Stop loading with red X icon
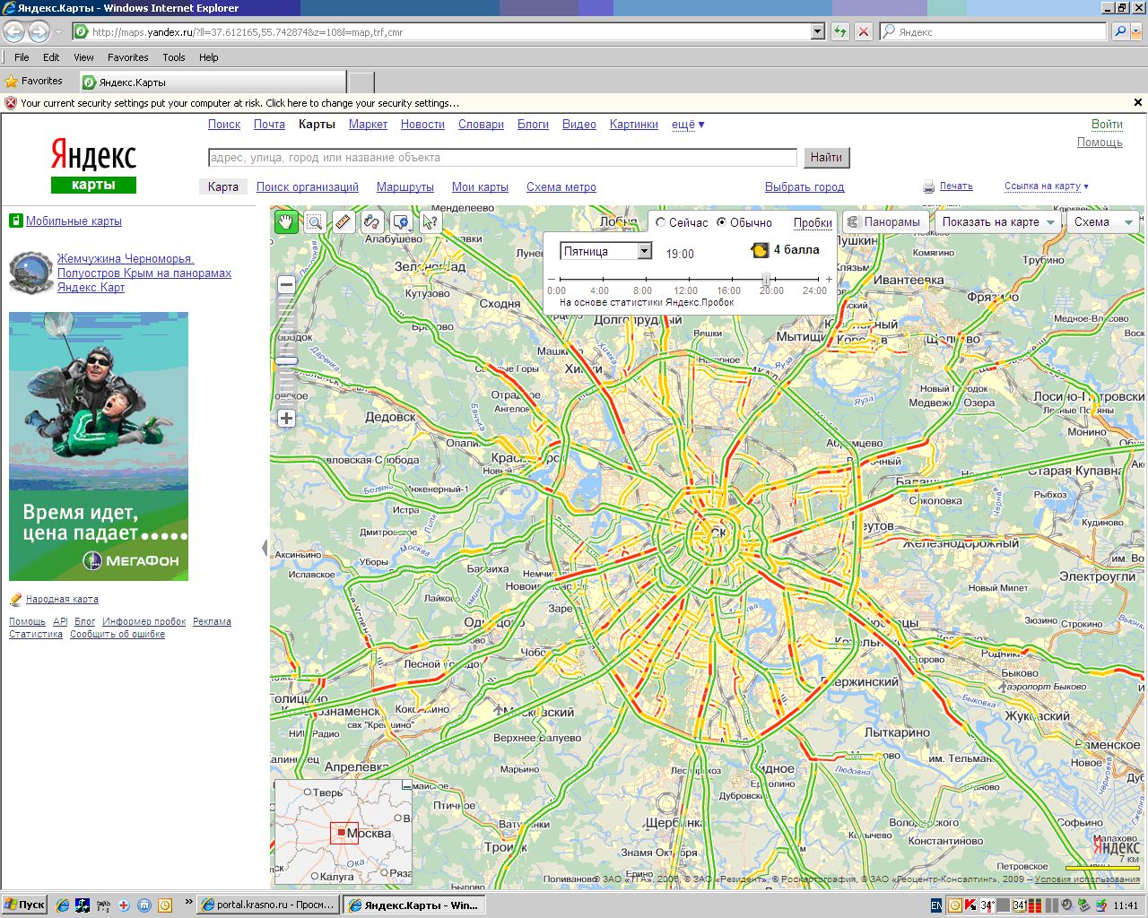1148x918 pixels. point(863,31)
